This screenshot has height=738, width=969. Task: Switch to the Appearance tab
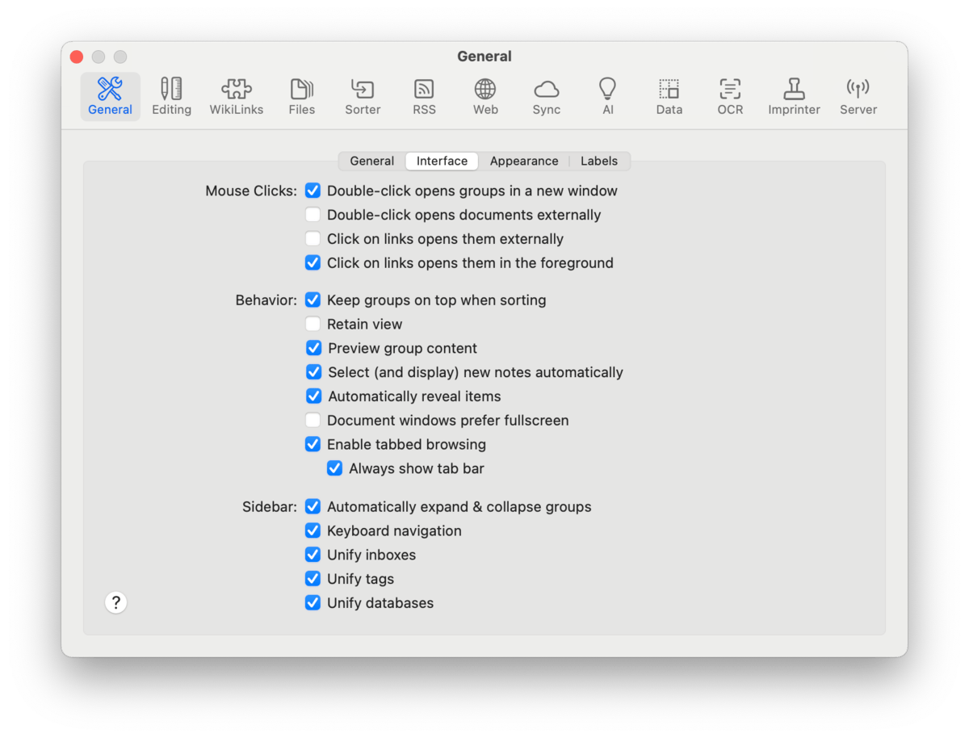523,161
